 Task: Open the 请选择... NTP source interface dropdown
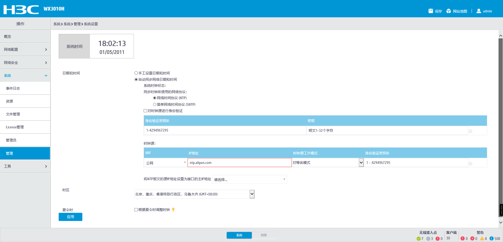[249, 179]
